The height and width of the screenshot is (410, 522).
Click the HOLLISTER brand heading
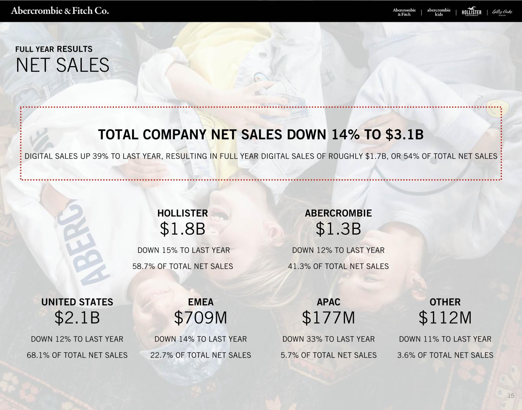[x=183, y=213]
